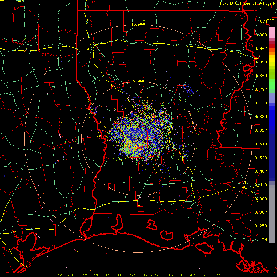277x277 pixels.
Task: Click the 0.840 scale value
Action: pos(261,76)
